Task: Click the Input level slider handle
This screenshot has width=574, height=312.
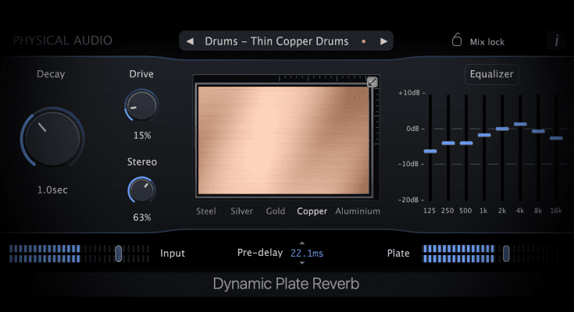Action: pos(118,253)
